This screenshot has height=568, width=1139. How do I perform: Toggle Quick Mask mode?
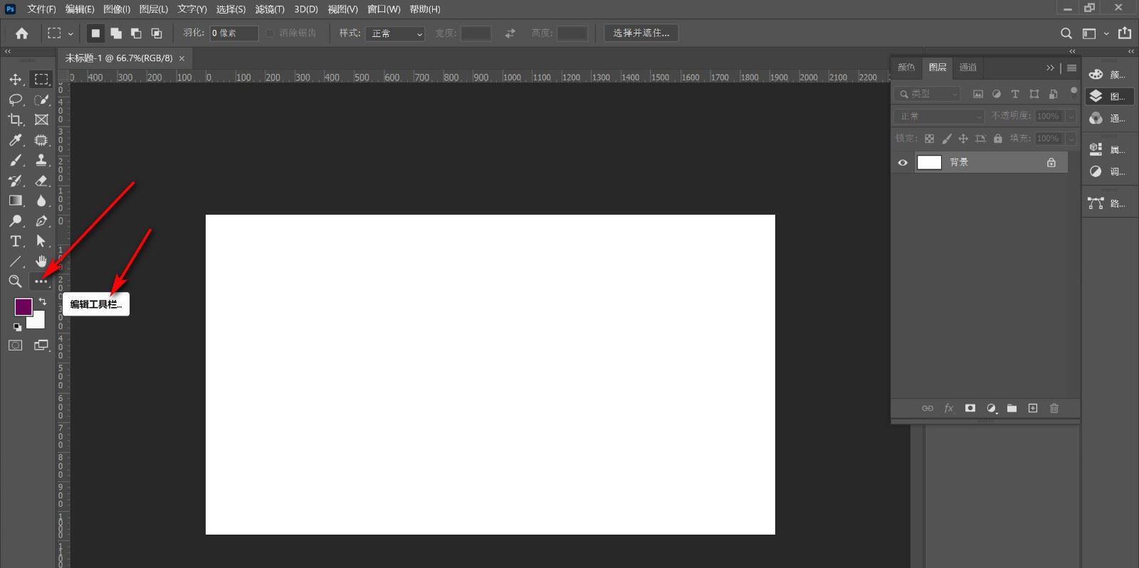click(15, 345)
